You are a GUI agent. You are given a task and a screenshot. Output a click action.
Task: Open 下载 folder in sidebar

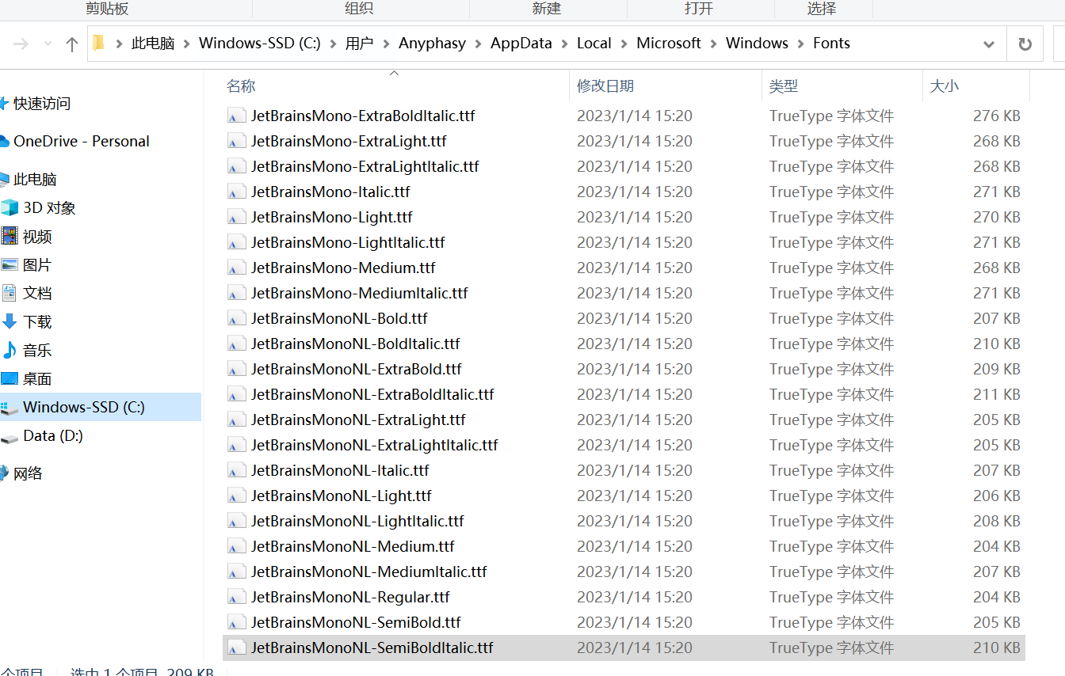point(37,322)
